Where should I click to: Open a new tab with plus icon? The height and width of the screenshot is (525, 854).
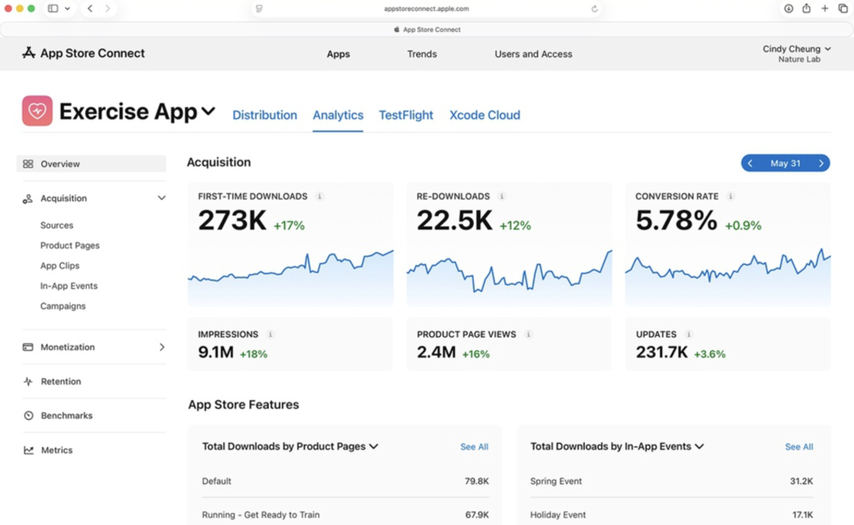[x=825, y=8]
